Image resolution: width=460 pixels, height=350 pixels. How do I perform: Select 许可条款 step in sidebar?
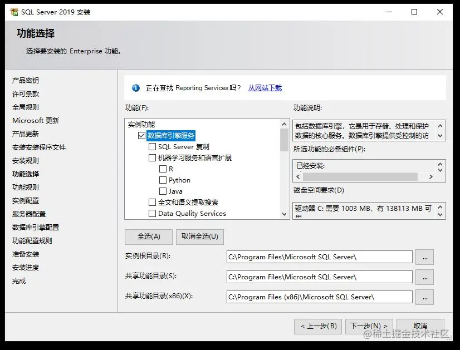coord(26,94)
